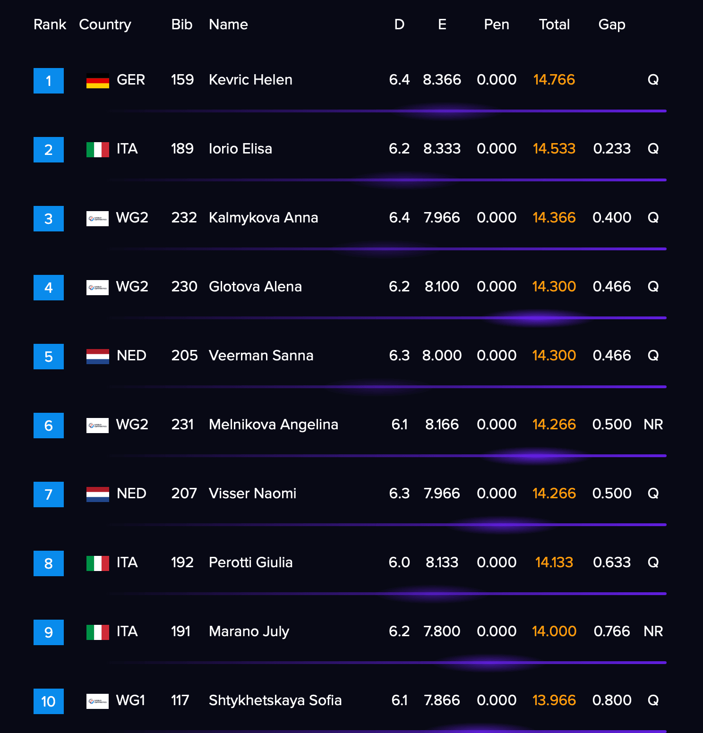Screen dimensions: 703x733
Task: Open Melnikova Angelina's name entry
Action: coord(274,425)
